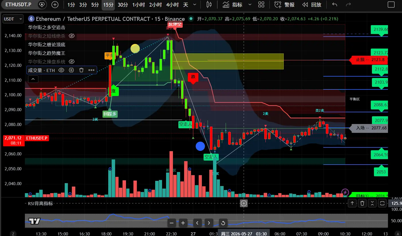Maximize the RSI pane
The image size is (402, 236).
coord(382,203)
